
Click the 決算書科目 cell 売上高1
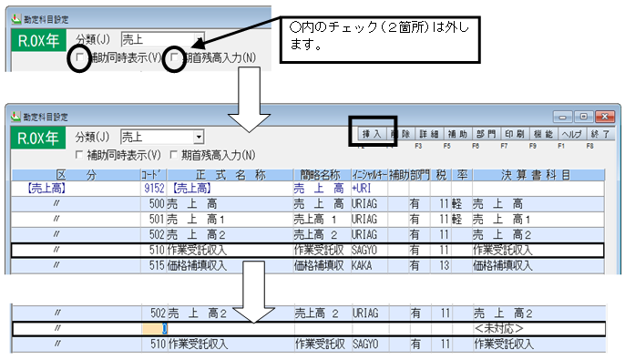tap(538, 220)
